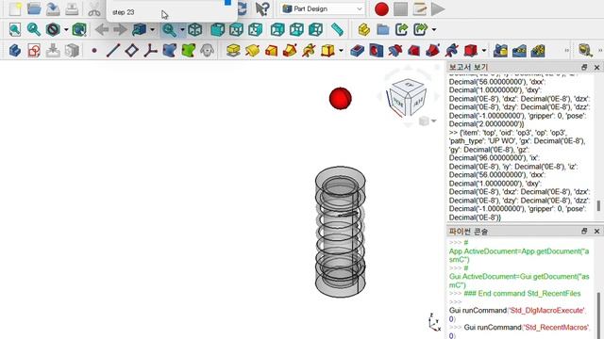Close the Python console panel
This screenshot has height=339, width=604.
596,231
